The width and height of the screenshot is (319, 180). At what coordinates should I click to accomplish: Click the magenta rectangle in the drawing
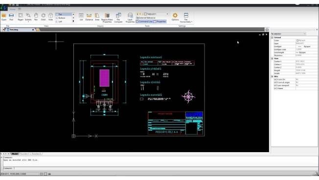click(x=104, y=78)
